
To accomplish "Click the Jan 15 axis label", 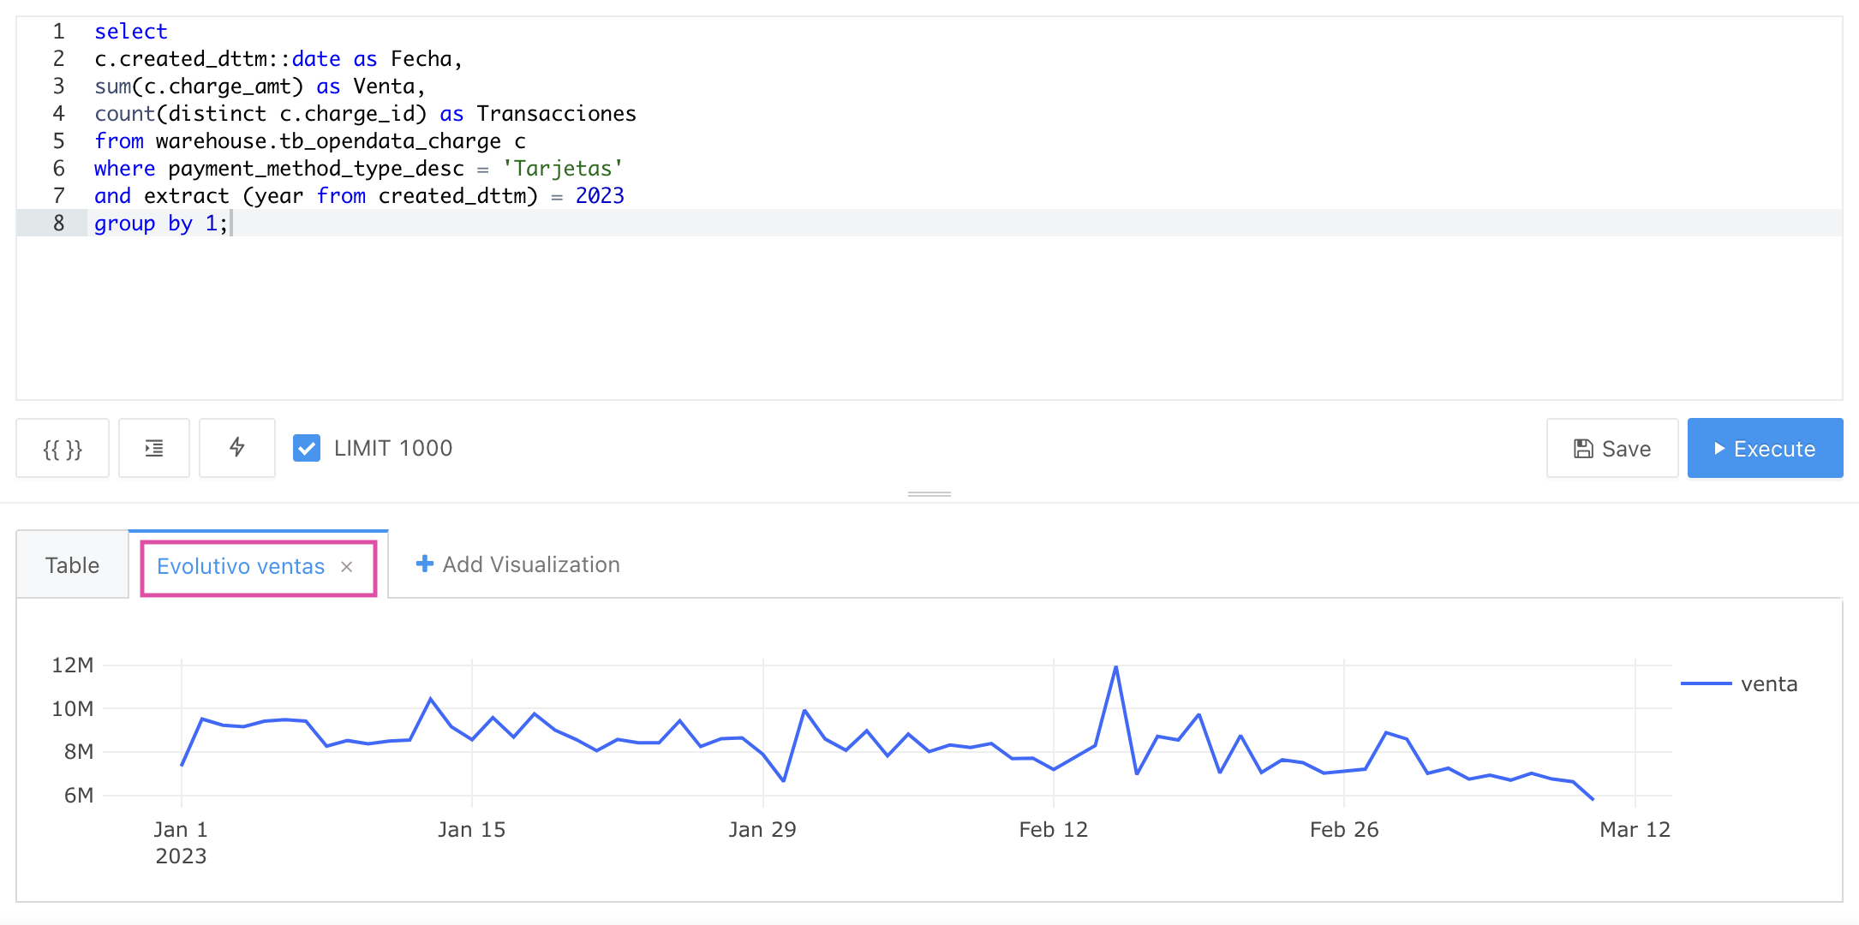I will [x=471, y=829].
